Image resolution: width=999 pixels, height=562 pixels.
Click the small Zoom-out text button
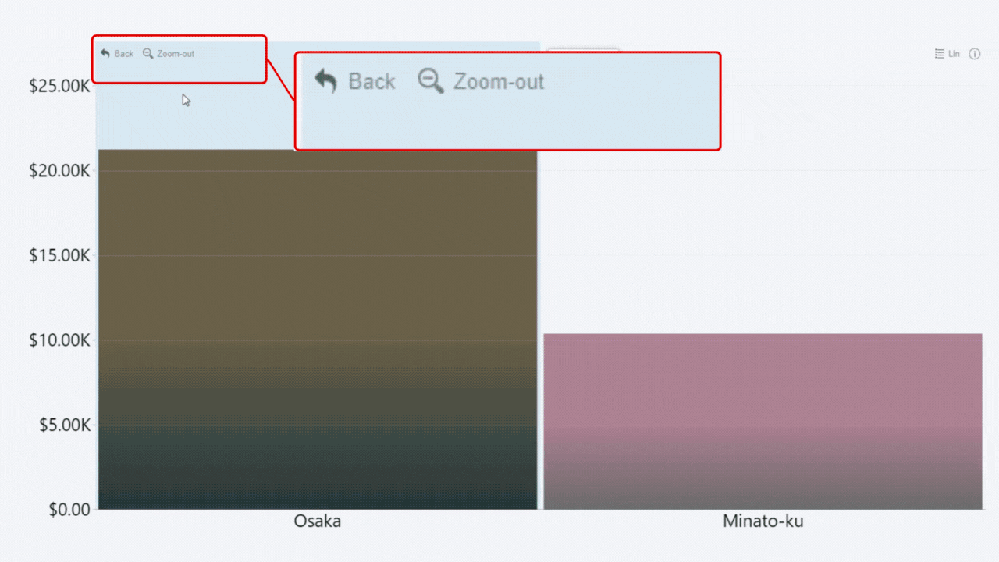(x=176, y=54)
